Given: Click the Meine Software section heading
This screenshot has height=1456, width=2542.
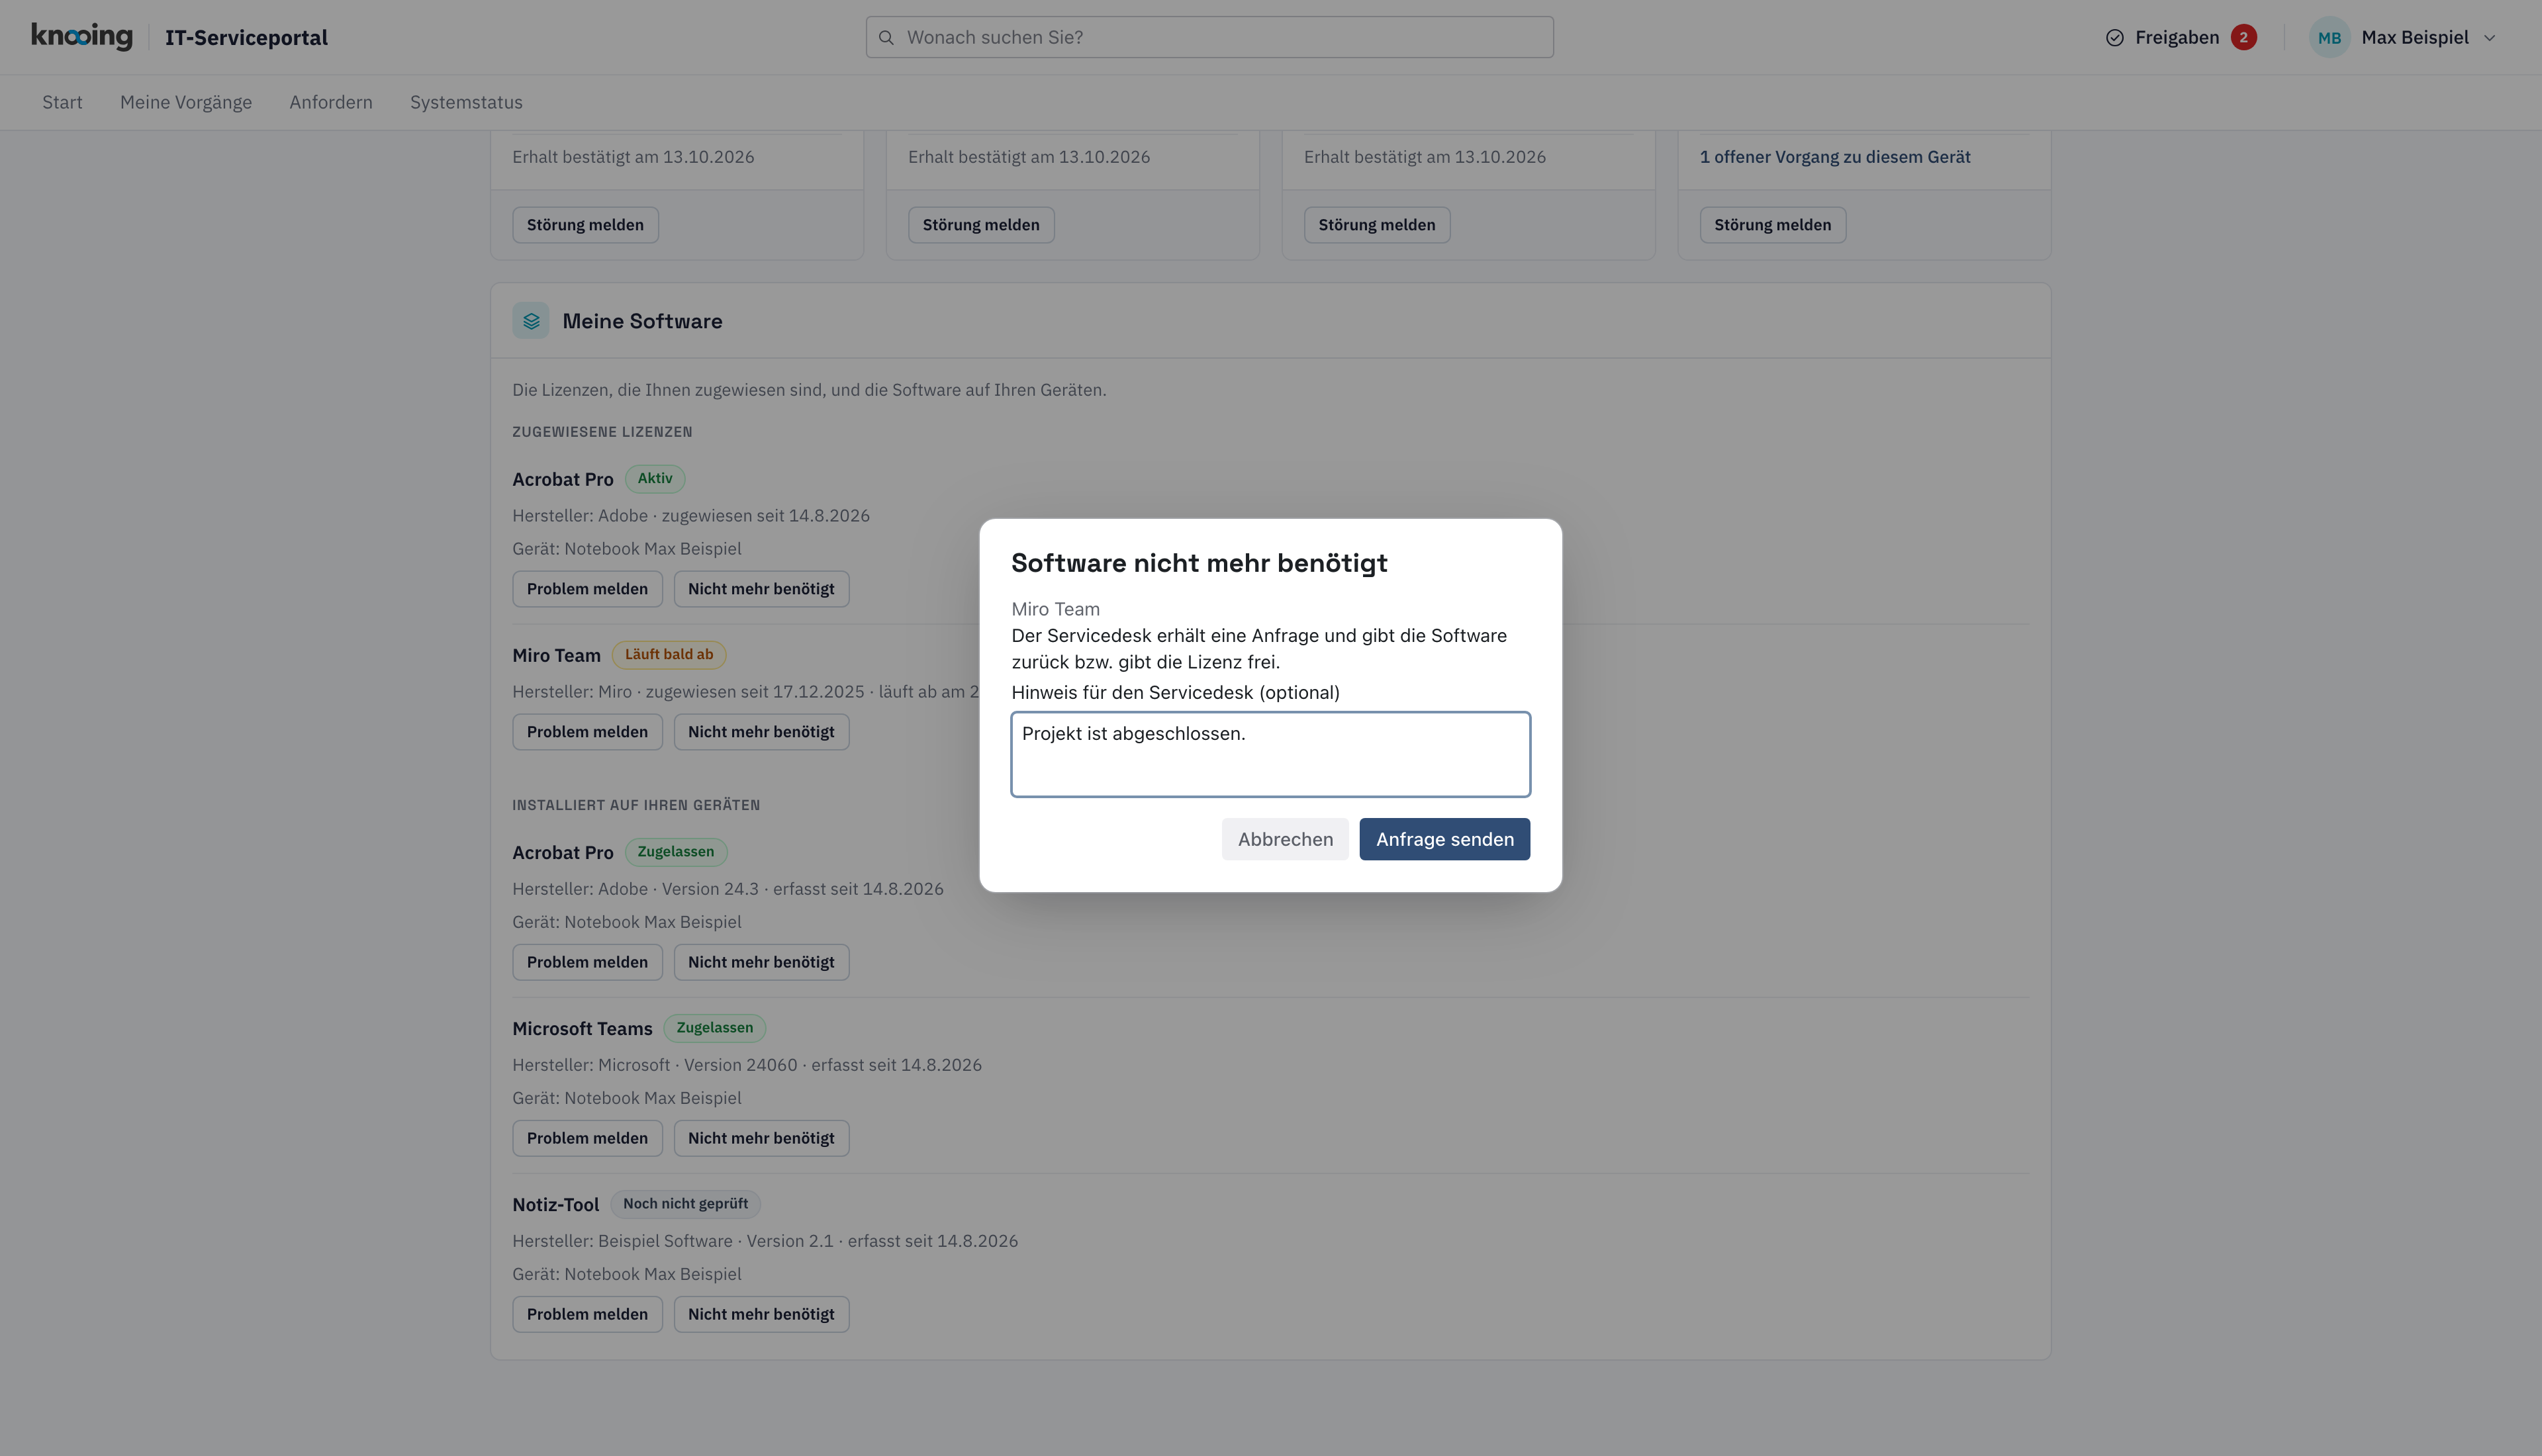Looking at the screenshot, I should tap(642, 321).
